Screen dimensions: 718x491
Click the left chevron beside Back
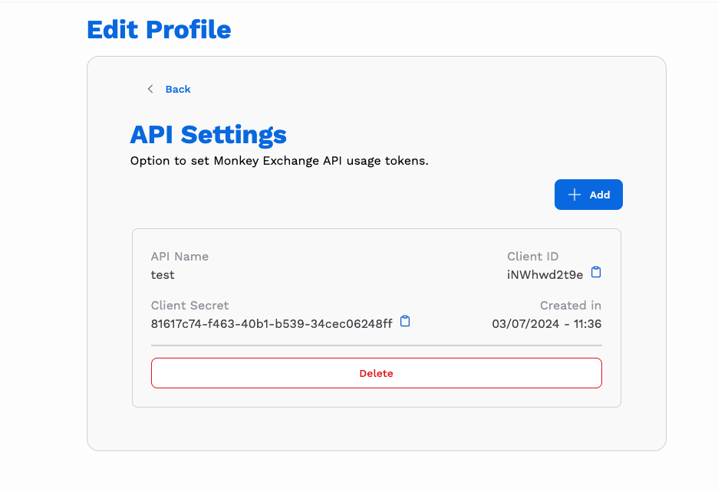click(x=150, y=89)
